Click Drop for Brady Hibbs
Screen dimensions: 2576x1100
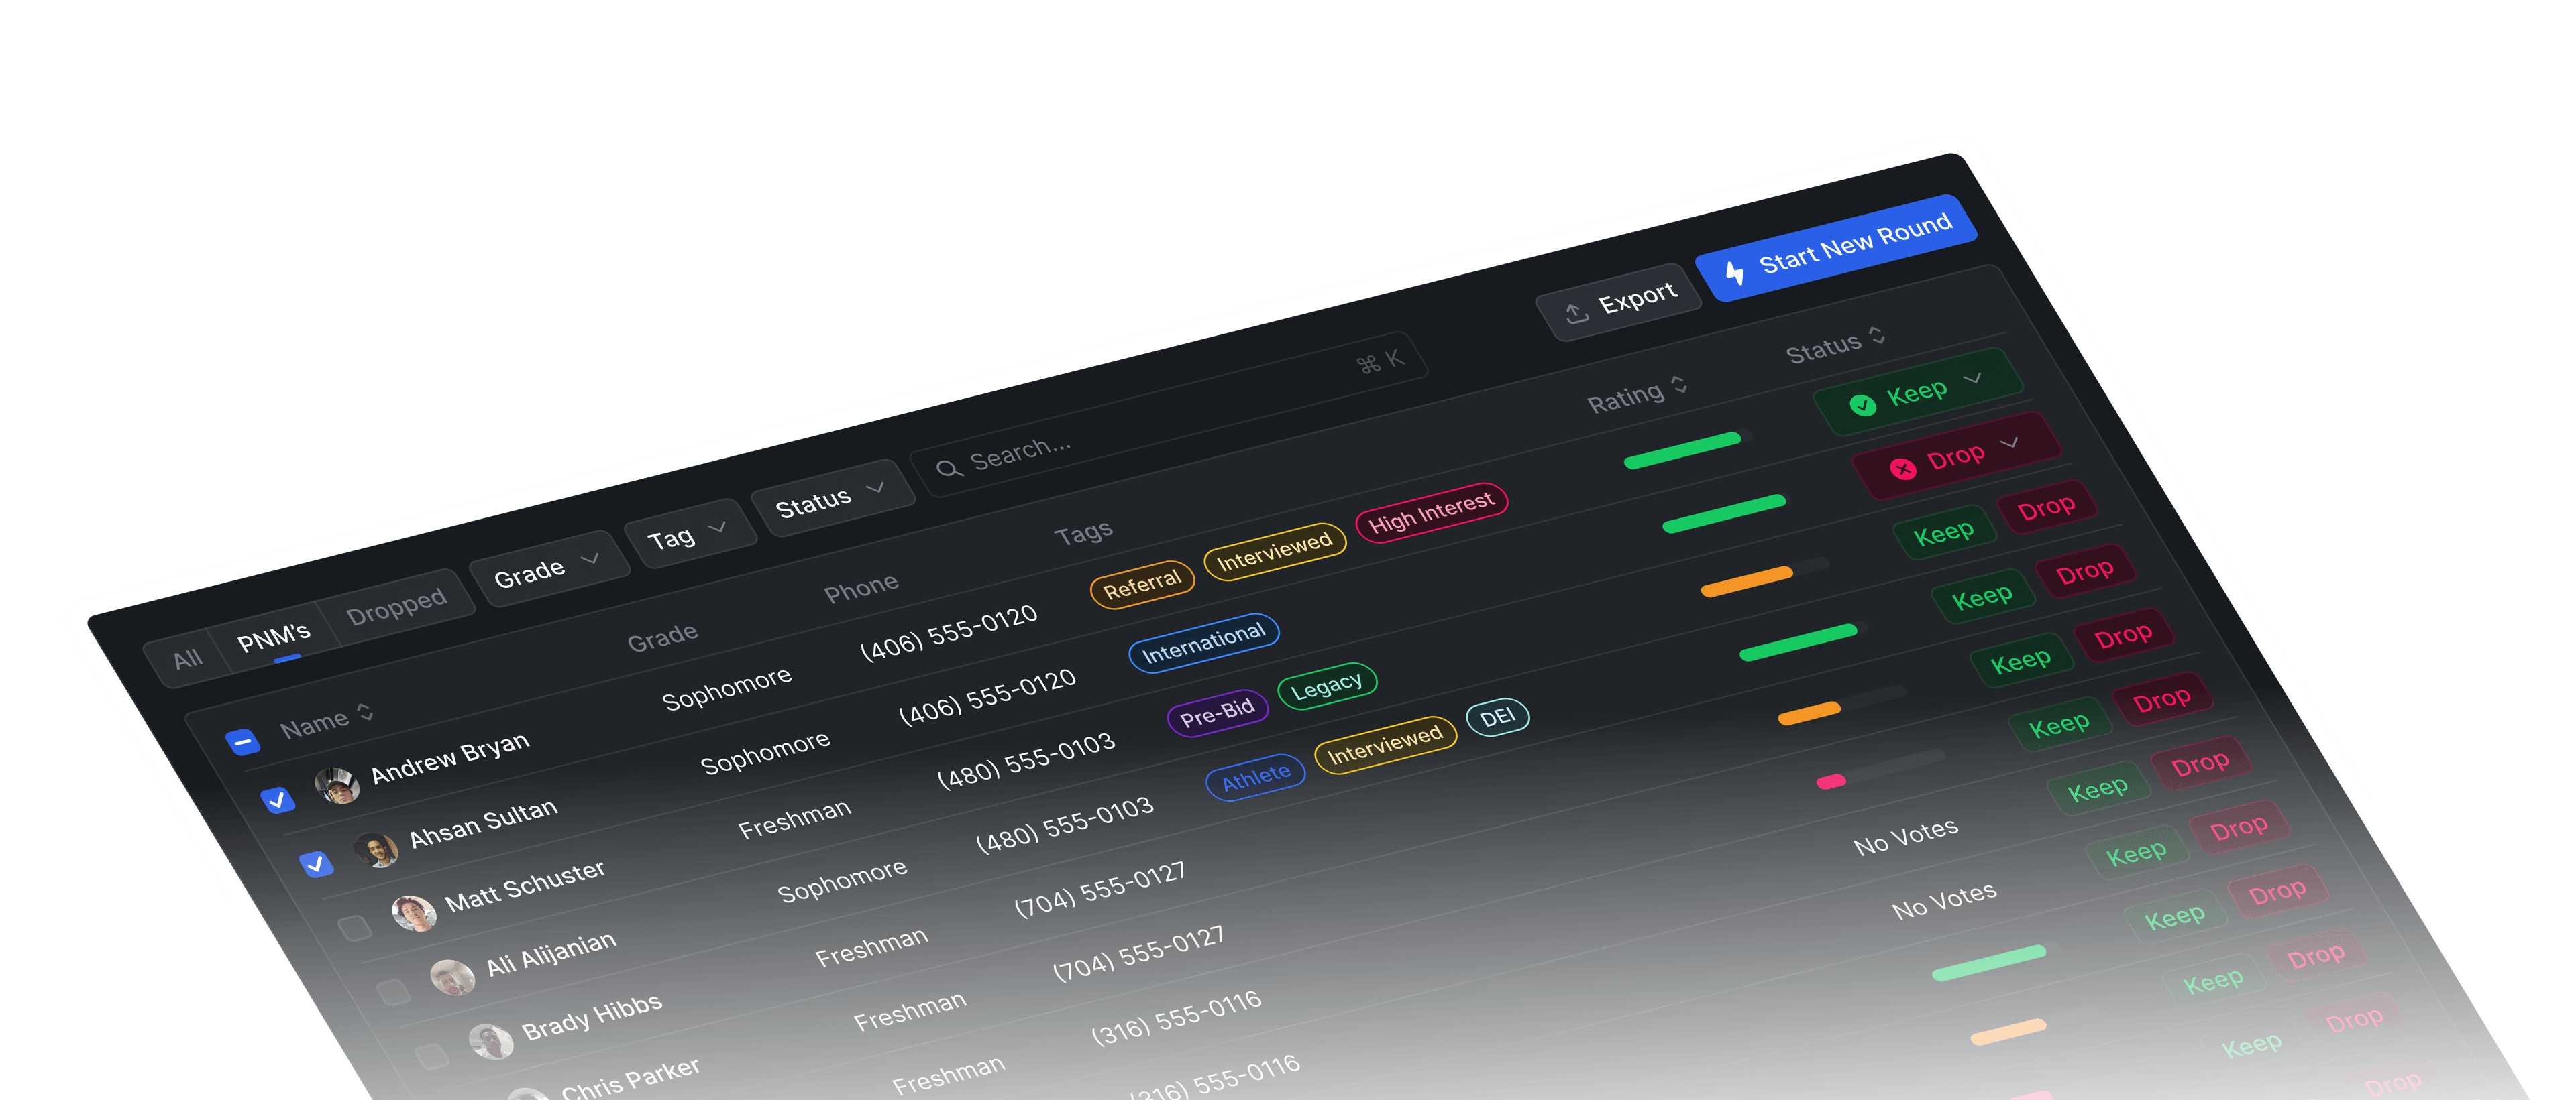pyautogui.click(x=2123, y=635)
